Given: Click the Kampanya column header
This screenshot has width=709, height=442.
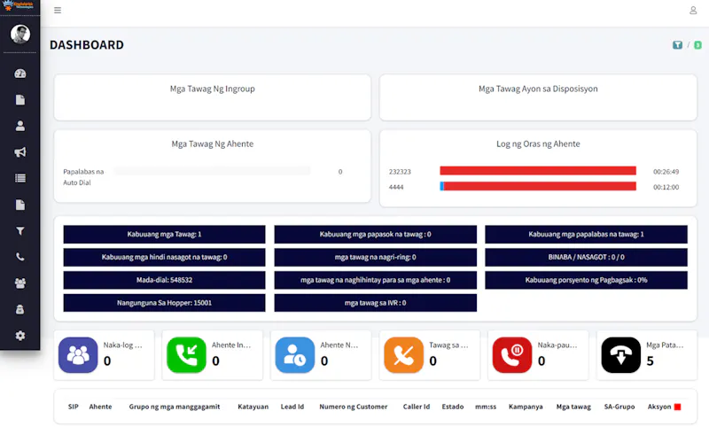Looking at the screenshot, I should click(x=526, y=407).
